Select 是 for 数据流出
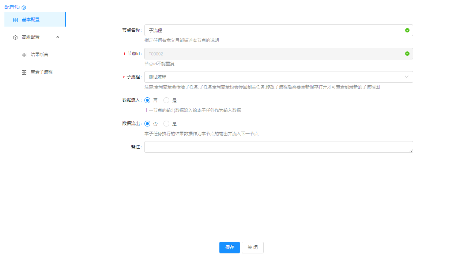The image size is (464, 261). coord(166,124)
